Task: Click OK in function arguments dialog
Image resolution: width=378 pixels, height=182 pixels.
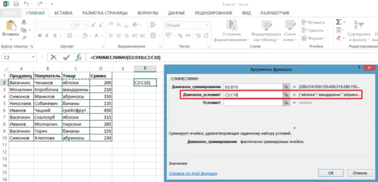Action: tap(331, 173)
